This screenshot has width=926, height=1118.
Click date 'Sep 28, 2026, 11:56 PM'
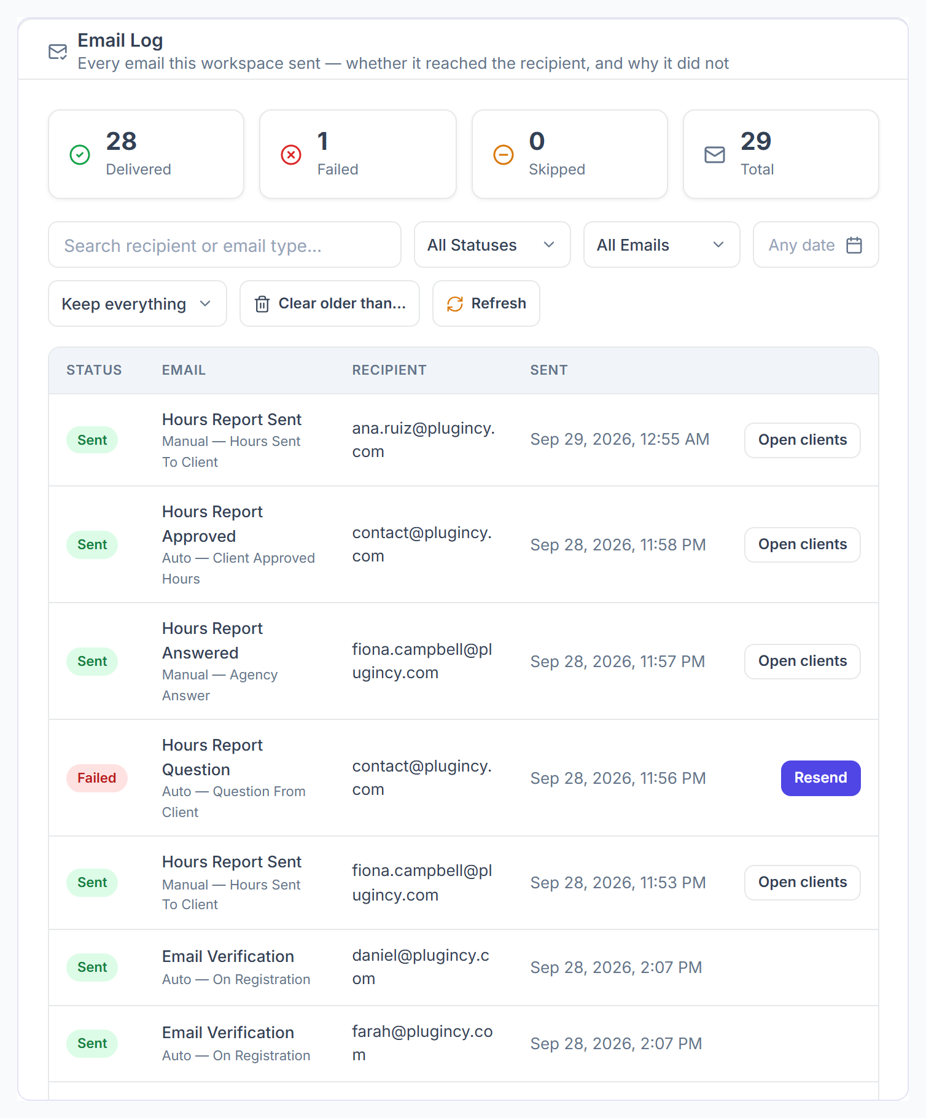(x=618, y=778)
